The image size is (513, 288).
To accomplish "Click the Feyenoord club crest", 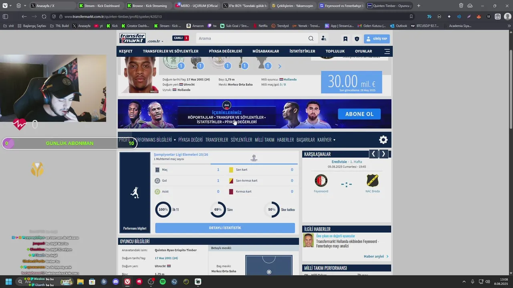I will (321, 181).
